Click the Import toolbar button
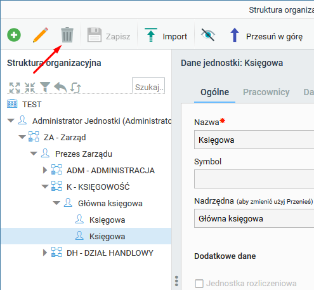The width and height of the screenshot is (314, 290). (166, 36)
